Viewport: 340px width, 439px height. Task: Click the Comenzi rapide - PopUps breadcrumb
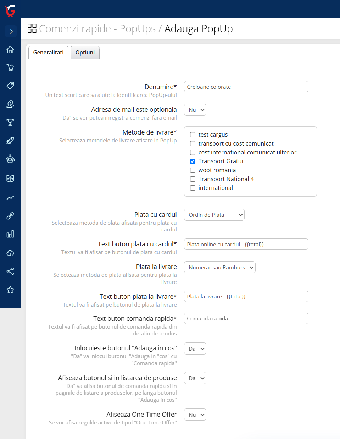[x=97, y=29]
